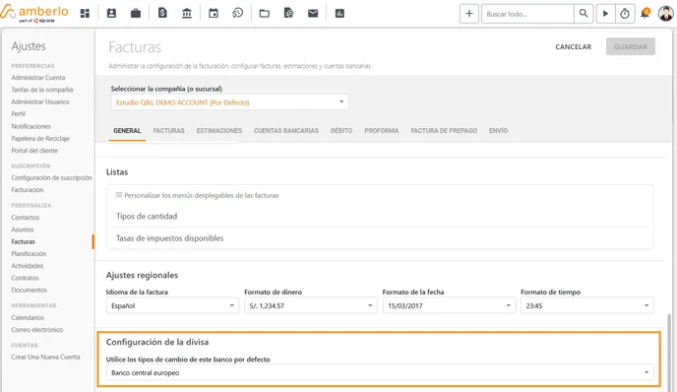Viewport: 677px width, 392px height.
Task: Click the list icon beside Personalizar los menús
Action: [x=119, y=195]
